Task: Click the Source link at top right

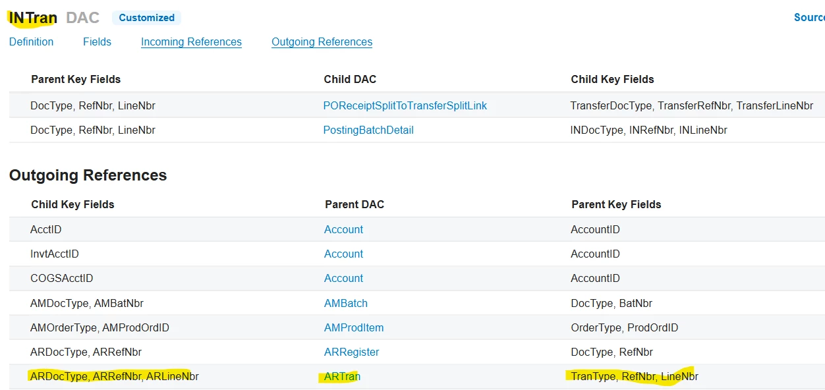Action: (x=809, y=17)
